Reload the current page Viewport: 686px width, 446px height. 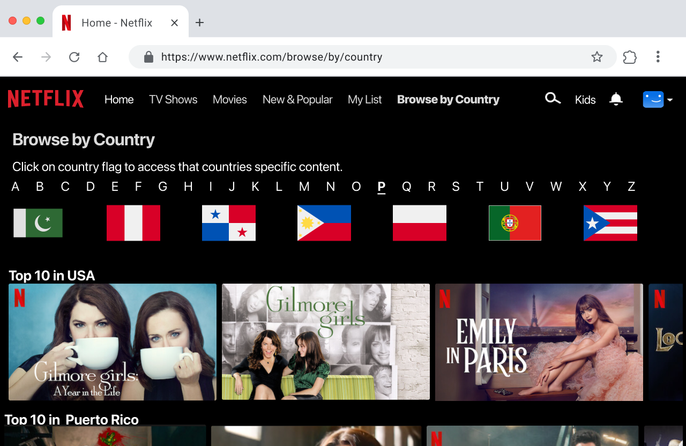74,57
